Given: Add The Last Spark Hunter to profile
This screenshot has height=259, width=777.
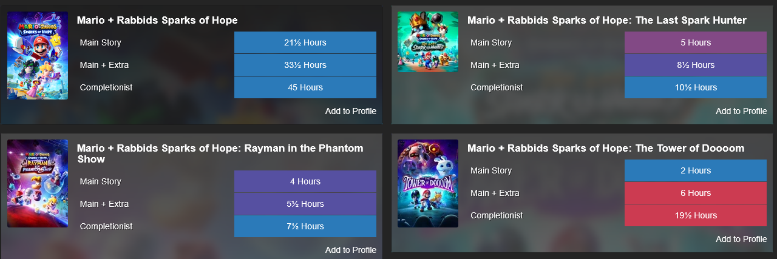Looking at the screenshot, I should tap(741, 111).
